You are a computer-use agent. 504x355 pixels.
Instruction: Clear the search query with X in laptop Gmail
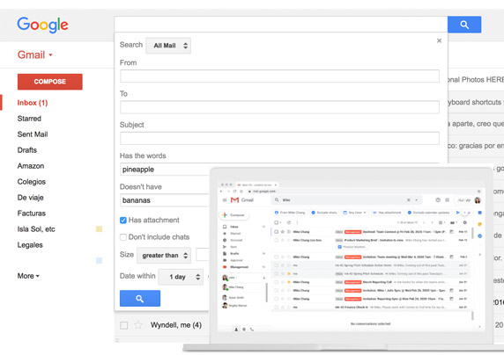[x=409, y=200]
